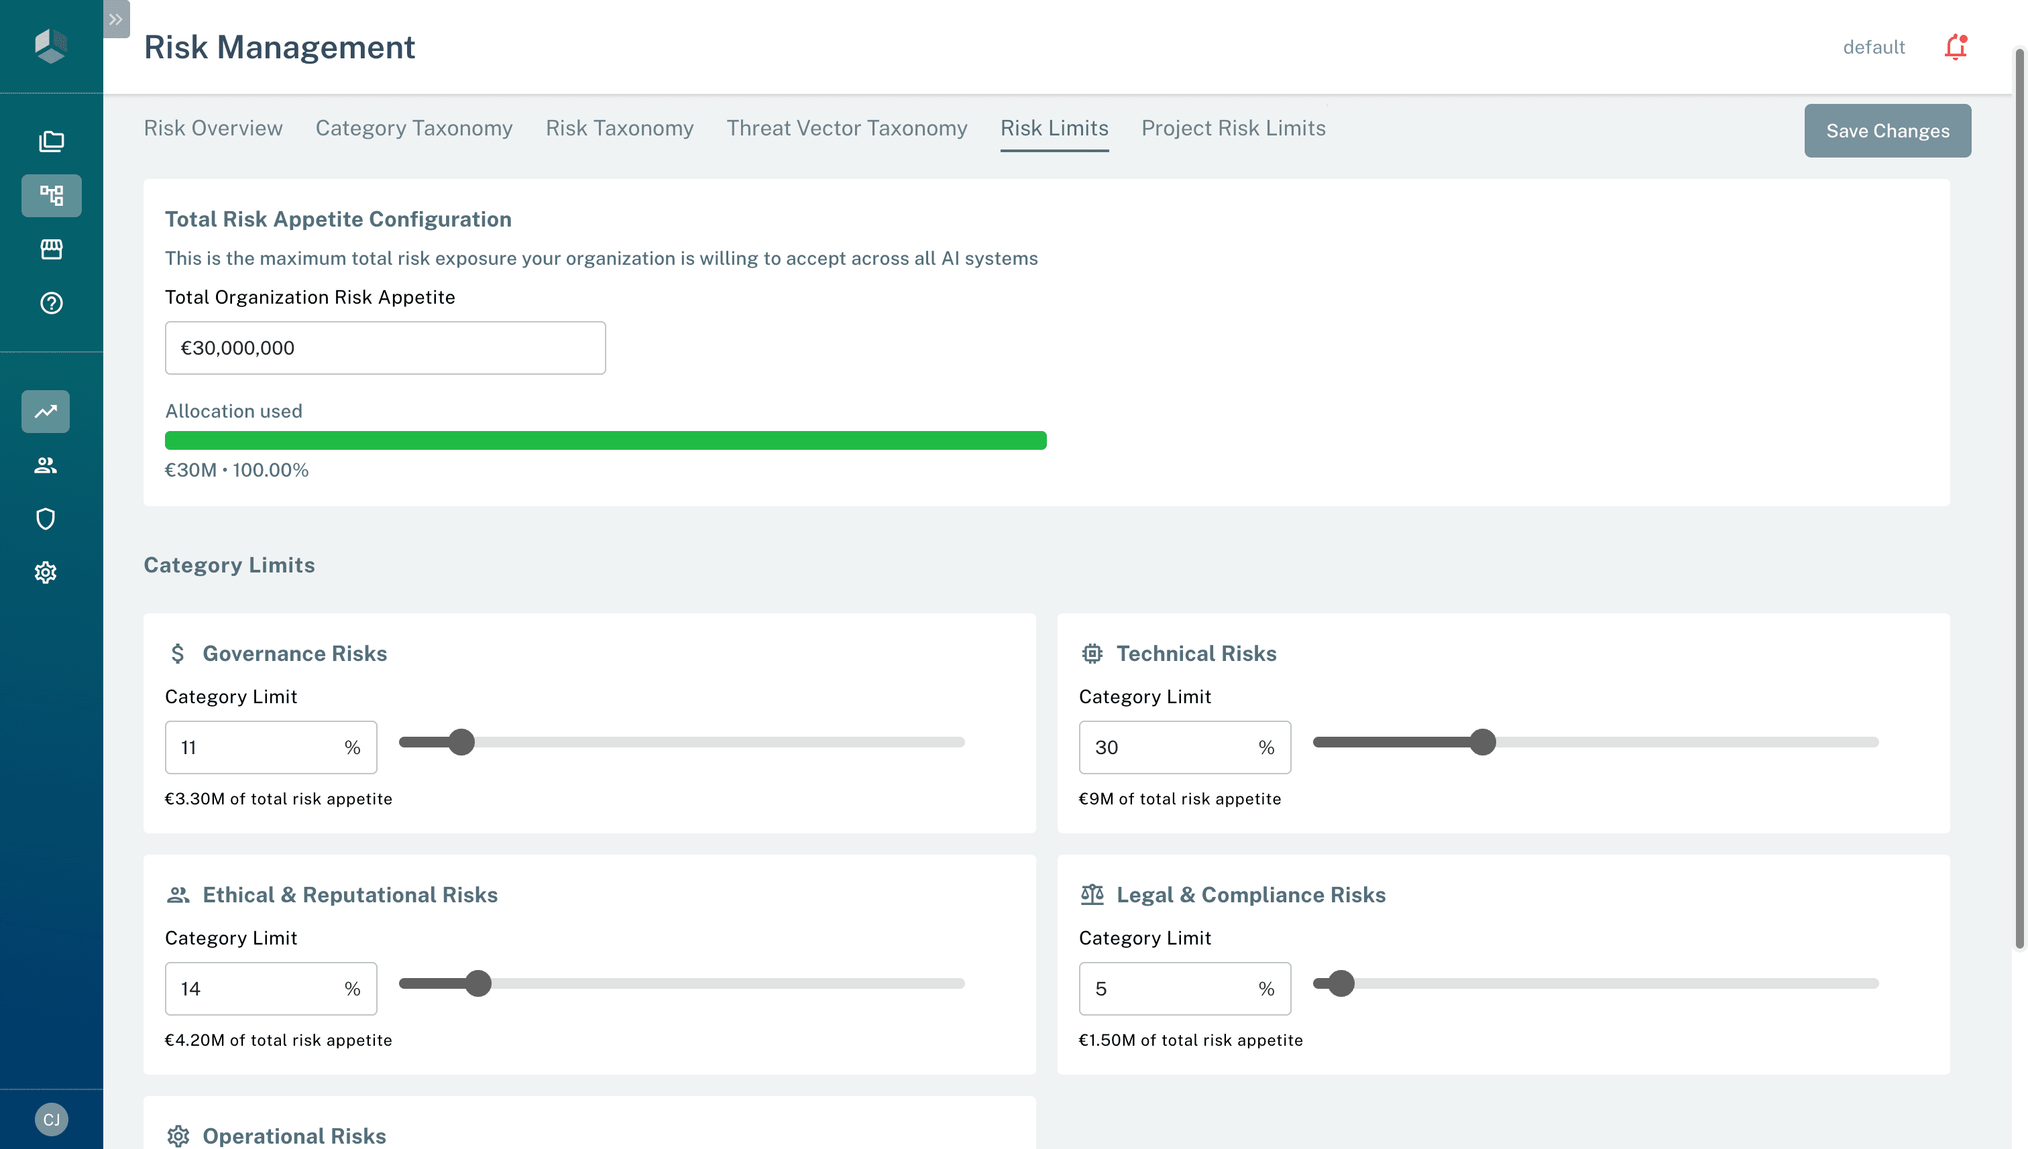Click the folders icon in sidebar
The image size is (2028, 1149).
pyautogui.click(x=52, y=141)
